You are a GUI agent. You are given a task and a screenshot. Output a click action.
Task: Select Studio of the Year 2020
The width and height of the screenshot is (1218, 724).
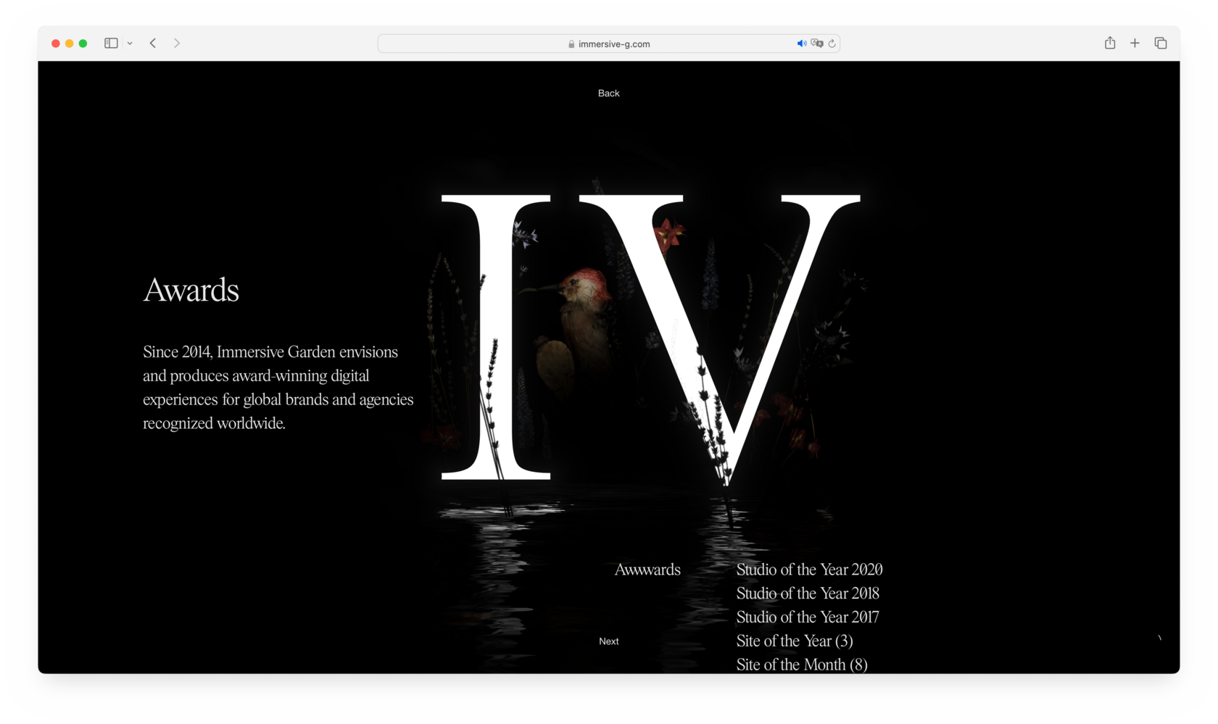pyautogui.click(x=809, y=570)
